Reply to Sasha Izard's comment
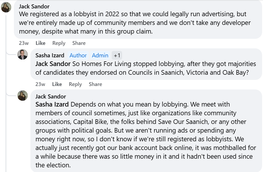Image resolution: width=263 pixels, height=172 pixels. [x=75, y=84]
